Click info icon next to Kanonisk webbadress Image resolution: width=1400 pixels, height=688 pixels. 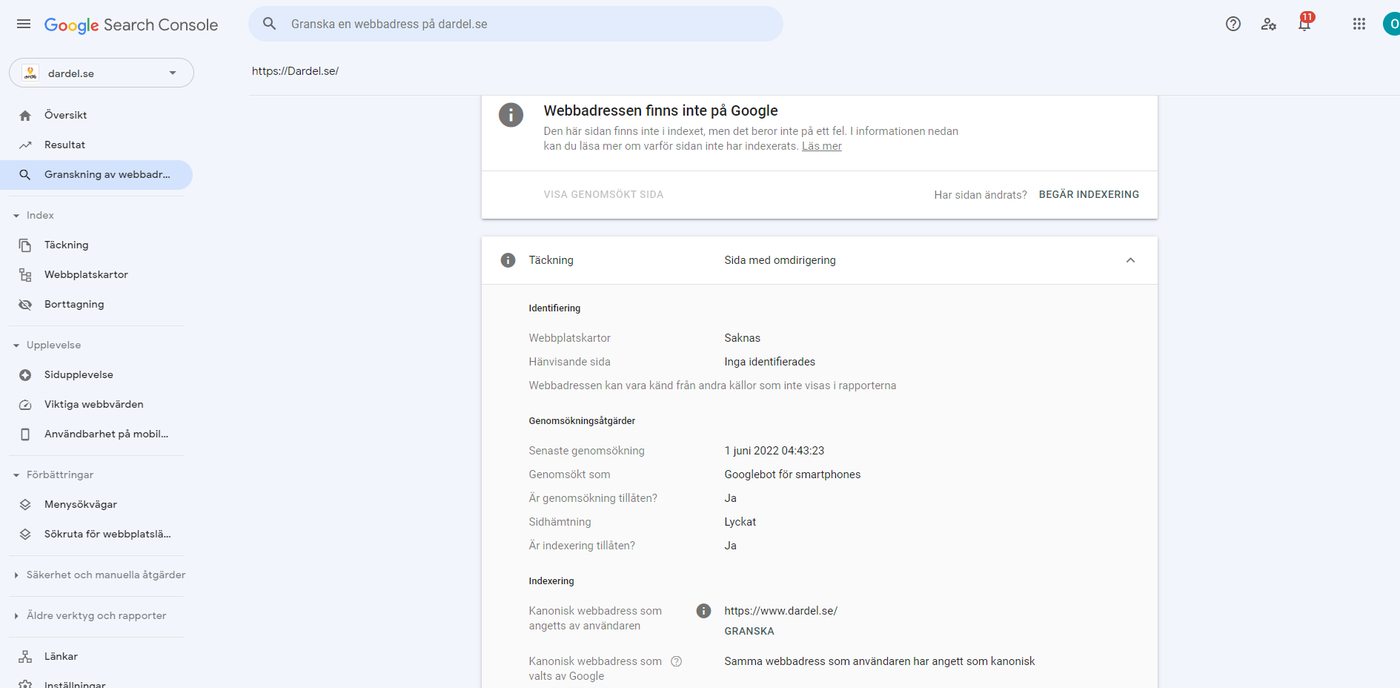[704, 611]
